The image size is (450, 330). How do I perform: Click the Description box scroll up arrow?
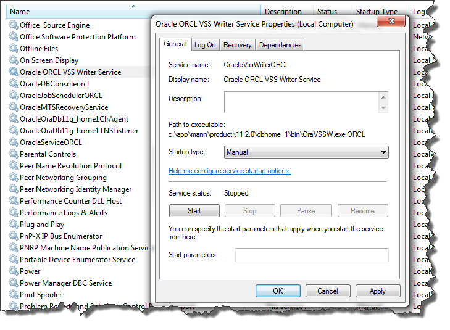point(383,97)
